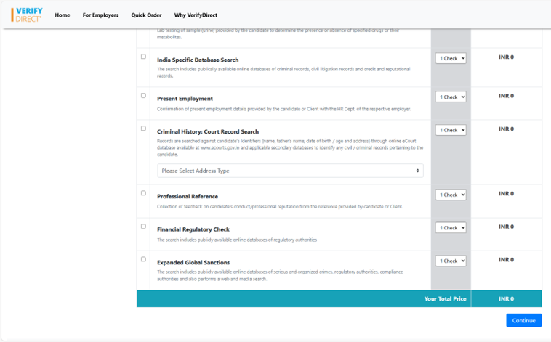Tick the Present Employment checkbox
This screenshot has width=551, height=342.
(x=143, y=96)
